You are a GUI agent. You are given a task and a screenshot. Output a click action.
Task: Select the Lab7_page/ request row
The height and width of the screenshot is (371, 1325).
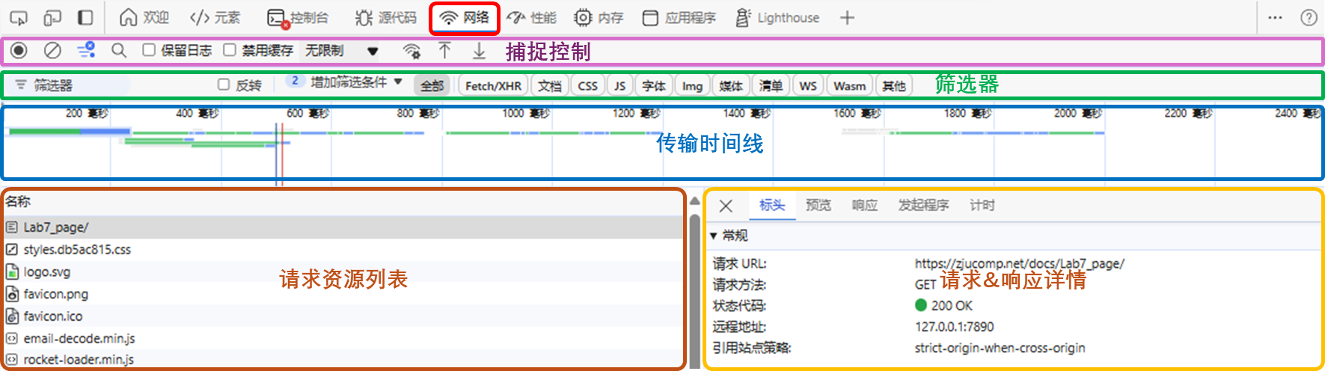344,227
